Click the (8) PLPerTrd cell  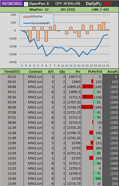92,123
